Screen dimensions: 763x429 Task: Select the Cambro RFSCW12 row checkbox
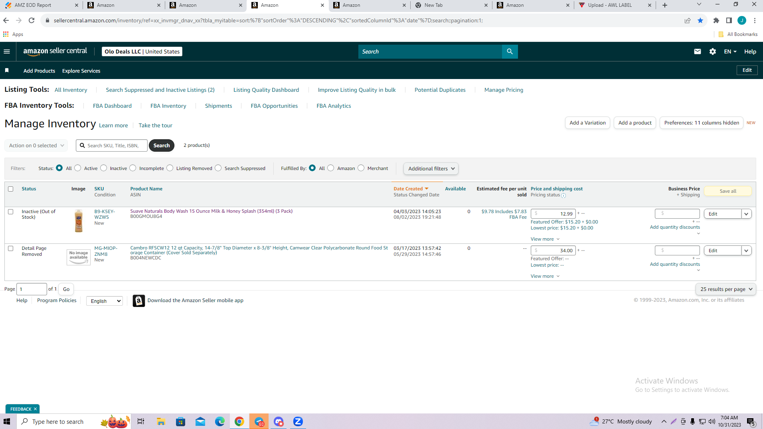tap(11, 248)
